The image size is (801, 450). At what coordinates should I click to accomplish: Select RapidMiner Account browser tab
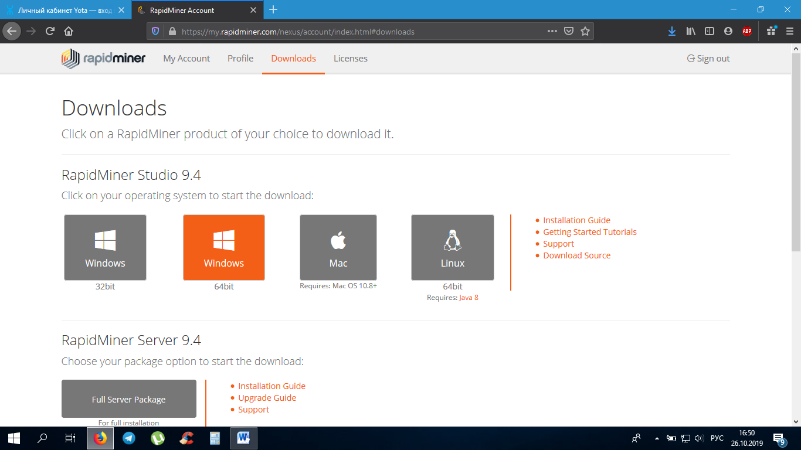pyautogui.click(x=196, y=10)
